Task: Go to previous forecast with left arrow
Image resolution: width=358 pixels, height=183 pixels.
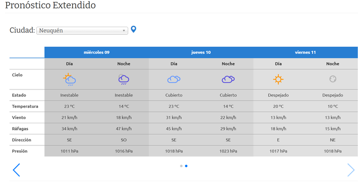Action: [16, 170]
